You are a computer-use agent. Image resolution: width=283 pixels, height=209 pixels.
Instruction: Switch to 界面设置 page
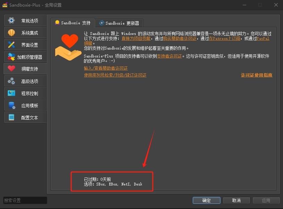(x=26, y=45)
